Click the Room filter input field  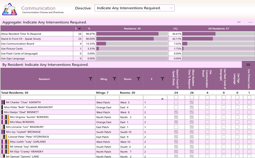click(131, 97)
